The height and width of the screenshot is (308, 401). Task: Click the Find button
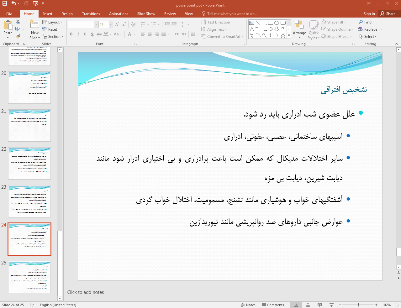point(365,22)
